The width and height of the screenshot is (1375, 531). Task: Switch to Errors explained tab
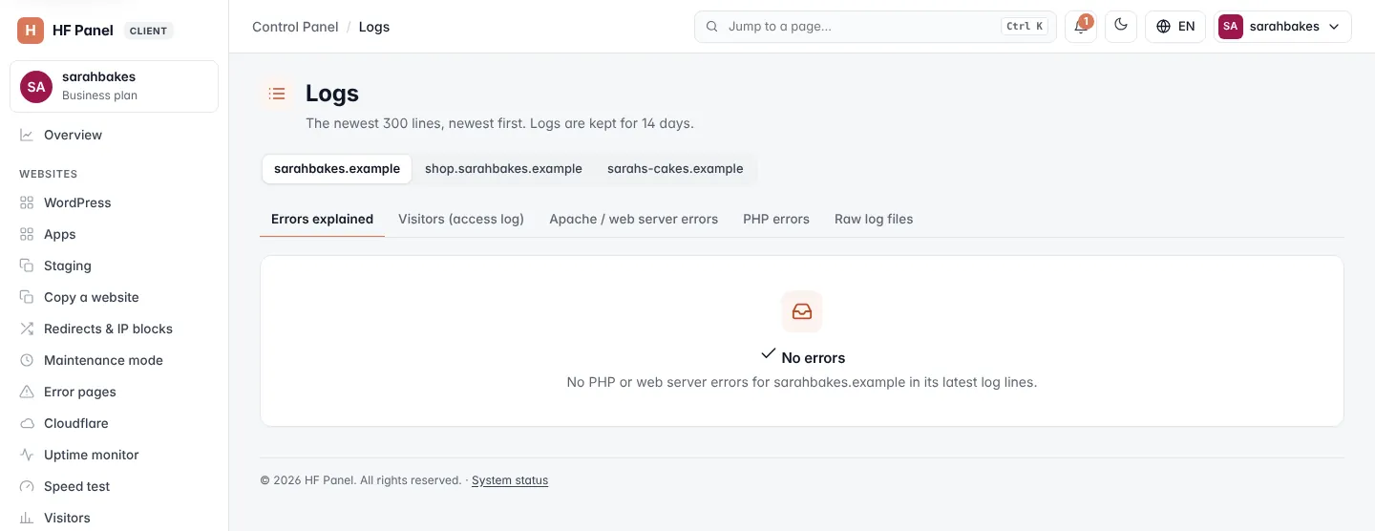(322, 219)
